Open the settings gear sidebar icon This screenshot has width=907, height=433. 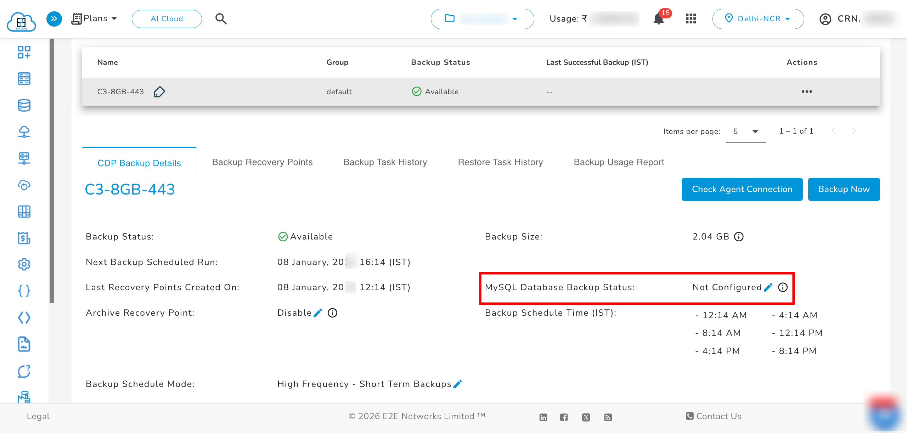point(24,264)
